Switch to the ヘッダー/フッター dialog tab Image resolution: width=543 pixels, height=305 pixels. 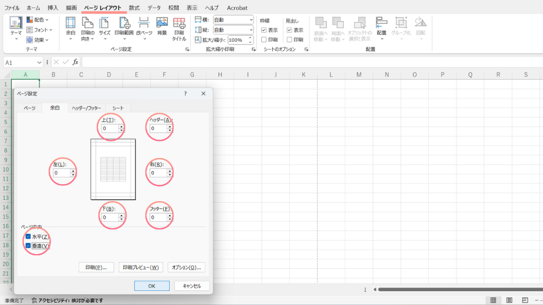point(86,108)
